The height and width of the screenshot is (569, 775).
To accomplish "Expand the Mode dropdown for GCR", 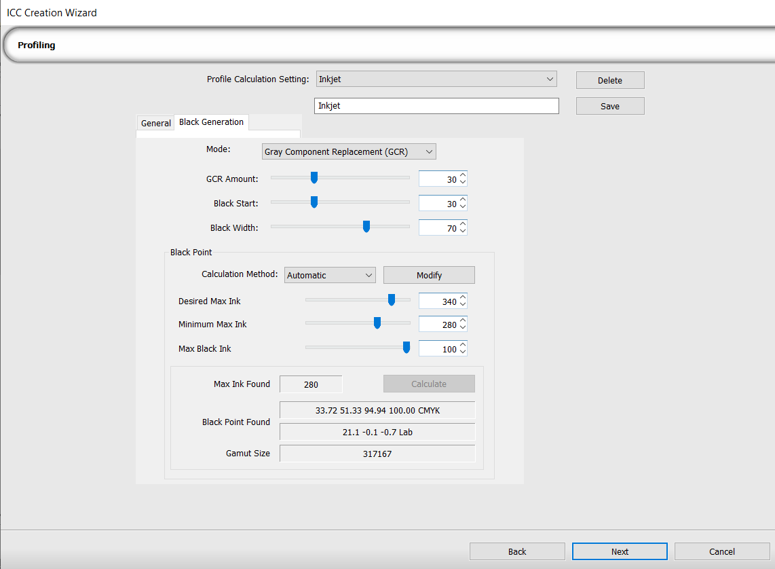I will point(349,152).
